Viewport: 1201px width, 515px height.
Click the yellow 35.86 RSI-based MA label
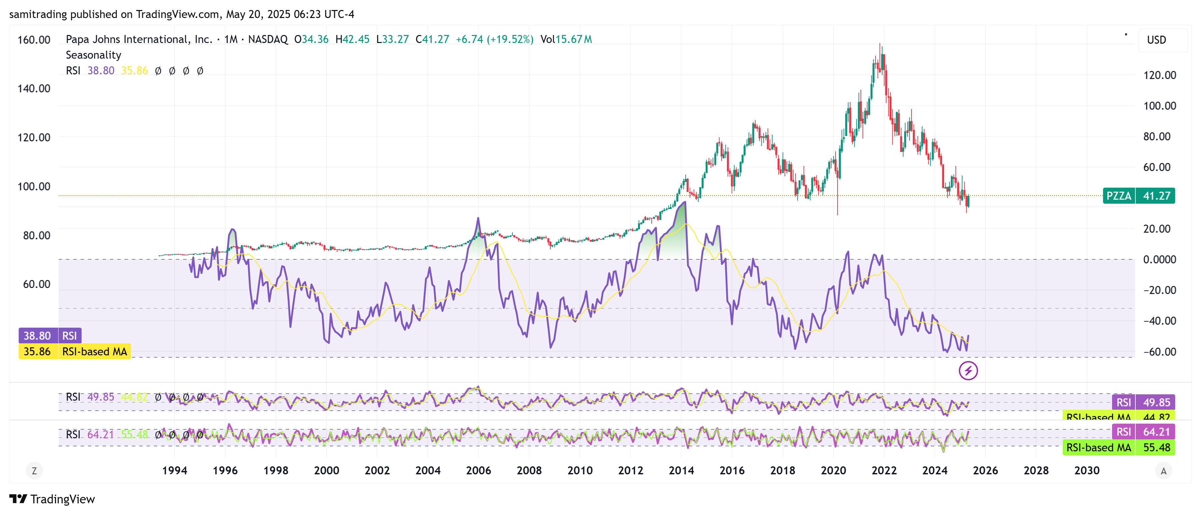pyautogui.click(x=75, y=351)
